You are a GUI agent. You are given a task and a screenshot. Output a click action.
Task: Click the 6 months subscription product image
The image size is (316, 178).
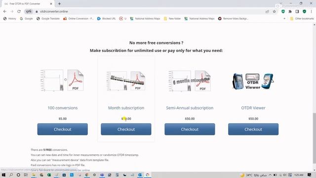(x=190, y=81)
